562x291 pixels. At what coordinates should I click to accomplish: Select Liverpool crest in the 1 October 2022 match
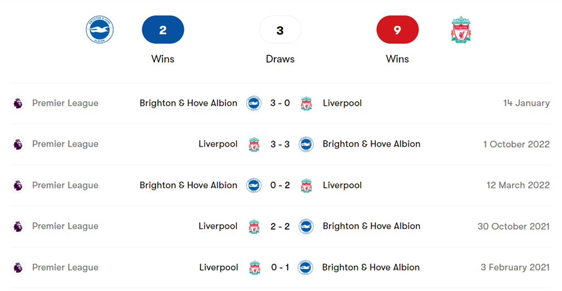pos(254,144)
